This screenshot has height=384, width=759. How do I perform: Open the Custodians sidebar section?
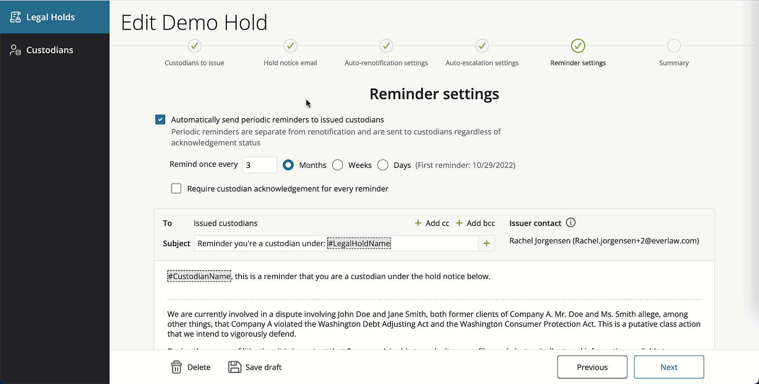coord(49,50)
